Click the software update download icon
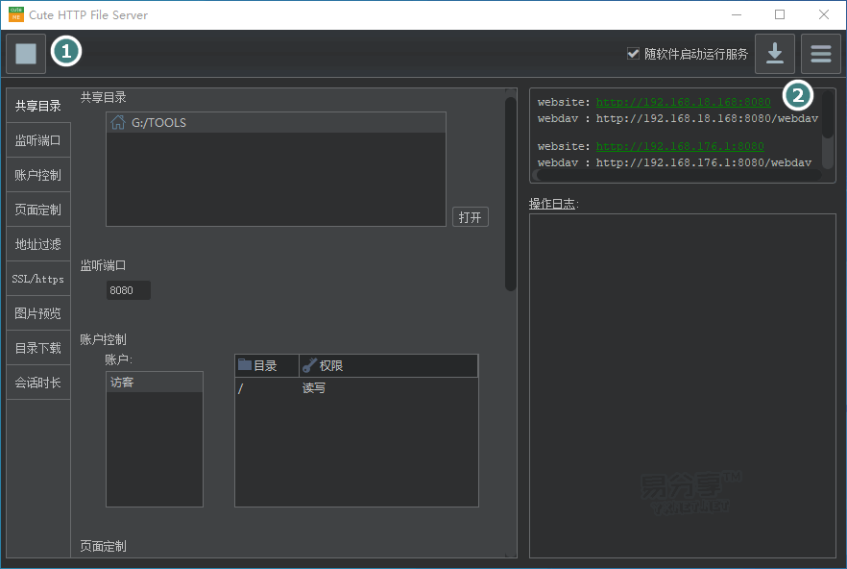The height and width of the screenshot is (569, 847). coord(775,54)
